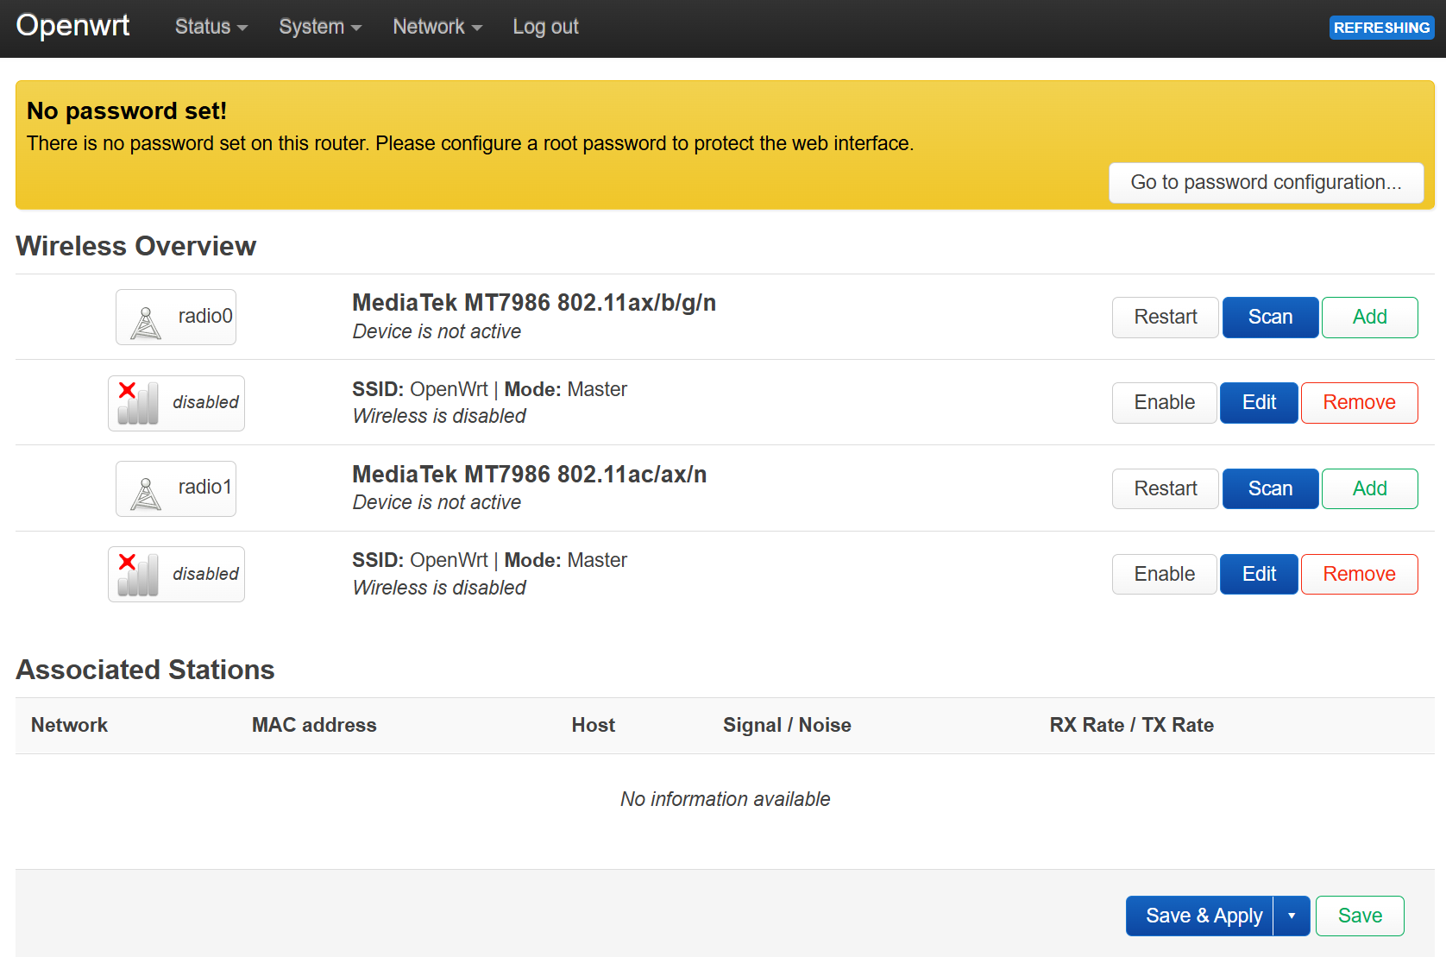Open the Network navigation menu
Screen dimensions: 1446x957
(x=437, y=27)
